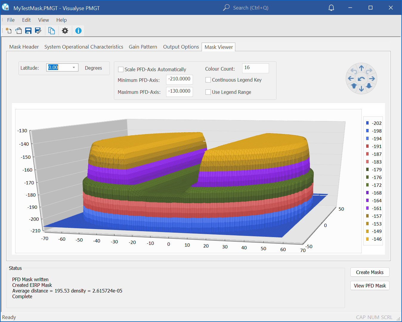The image size is (402, 322).
Task: Show About info with blue i icon
Action: [78, 31]
